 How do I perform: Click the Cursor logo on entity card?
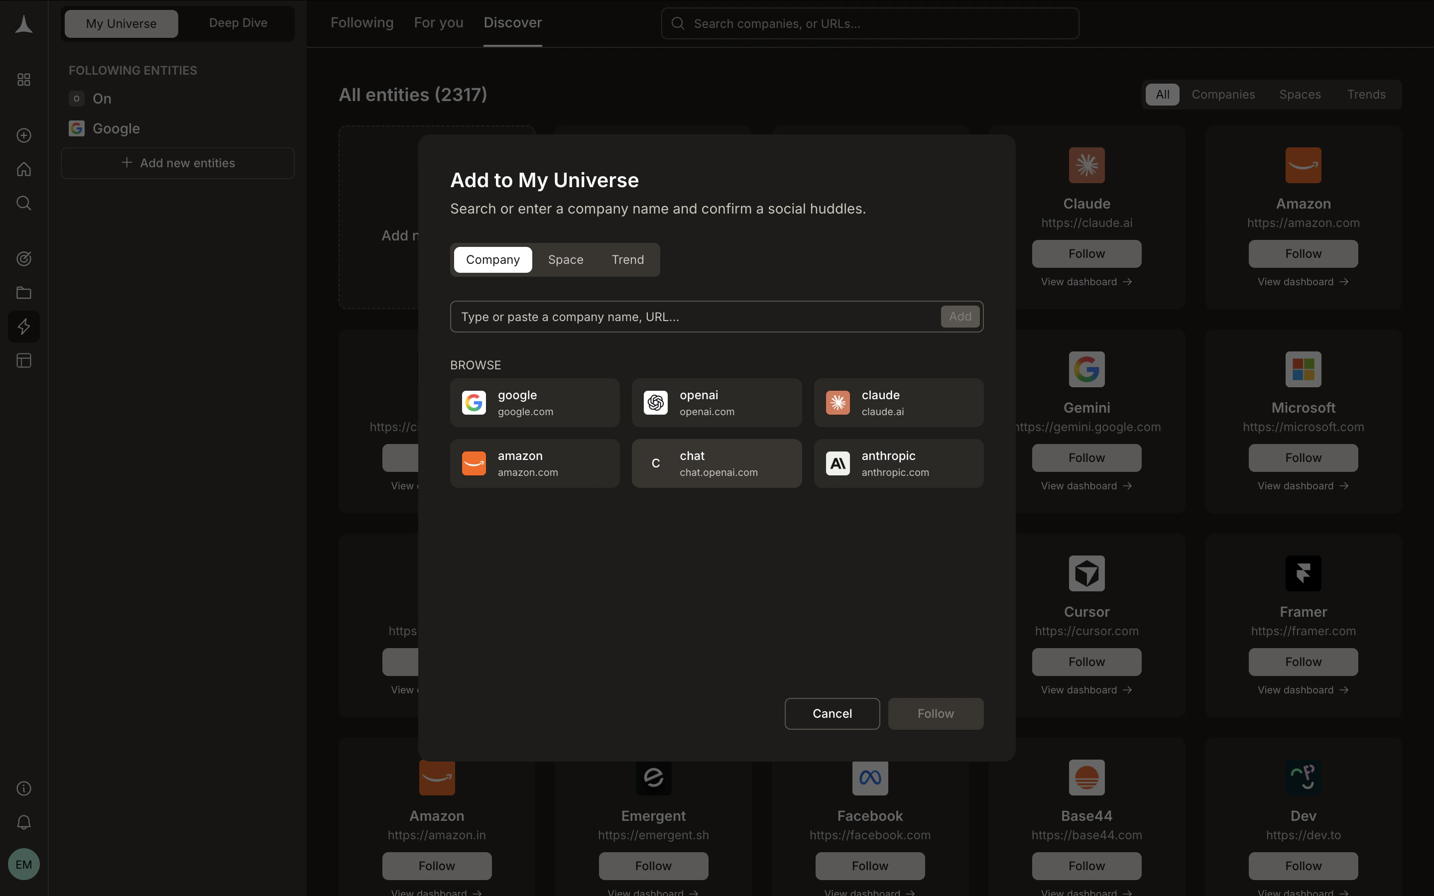pyautogui.click(x=1087, y=573)
